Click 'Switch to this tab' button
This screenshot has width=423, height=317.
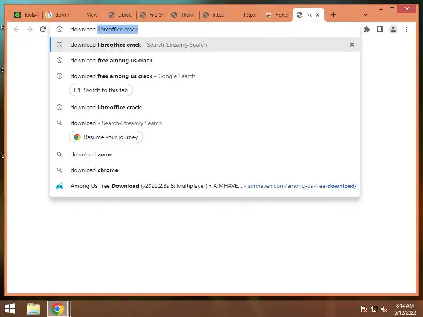[101, 90]
